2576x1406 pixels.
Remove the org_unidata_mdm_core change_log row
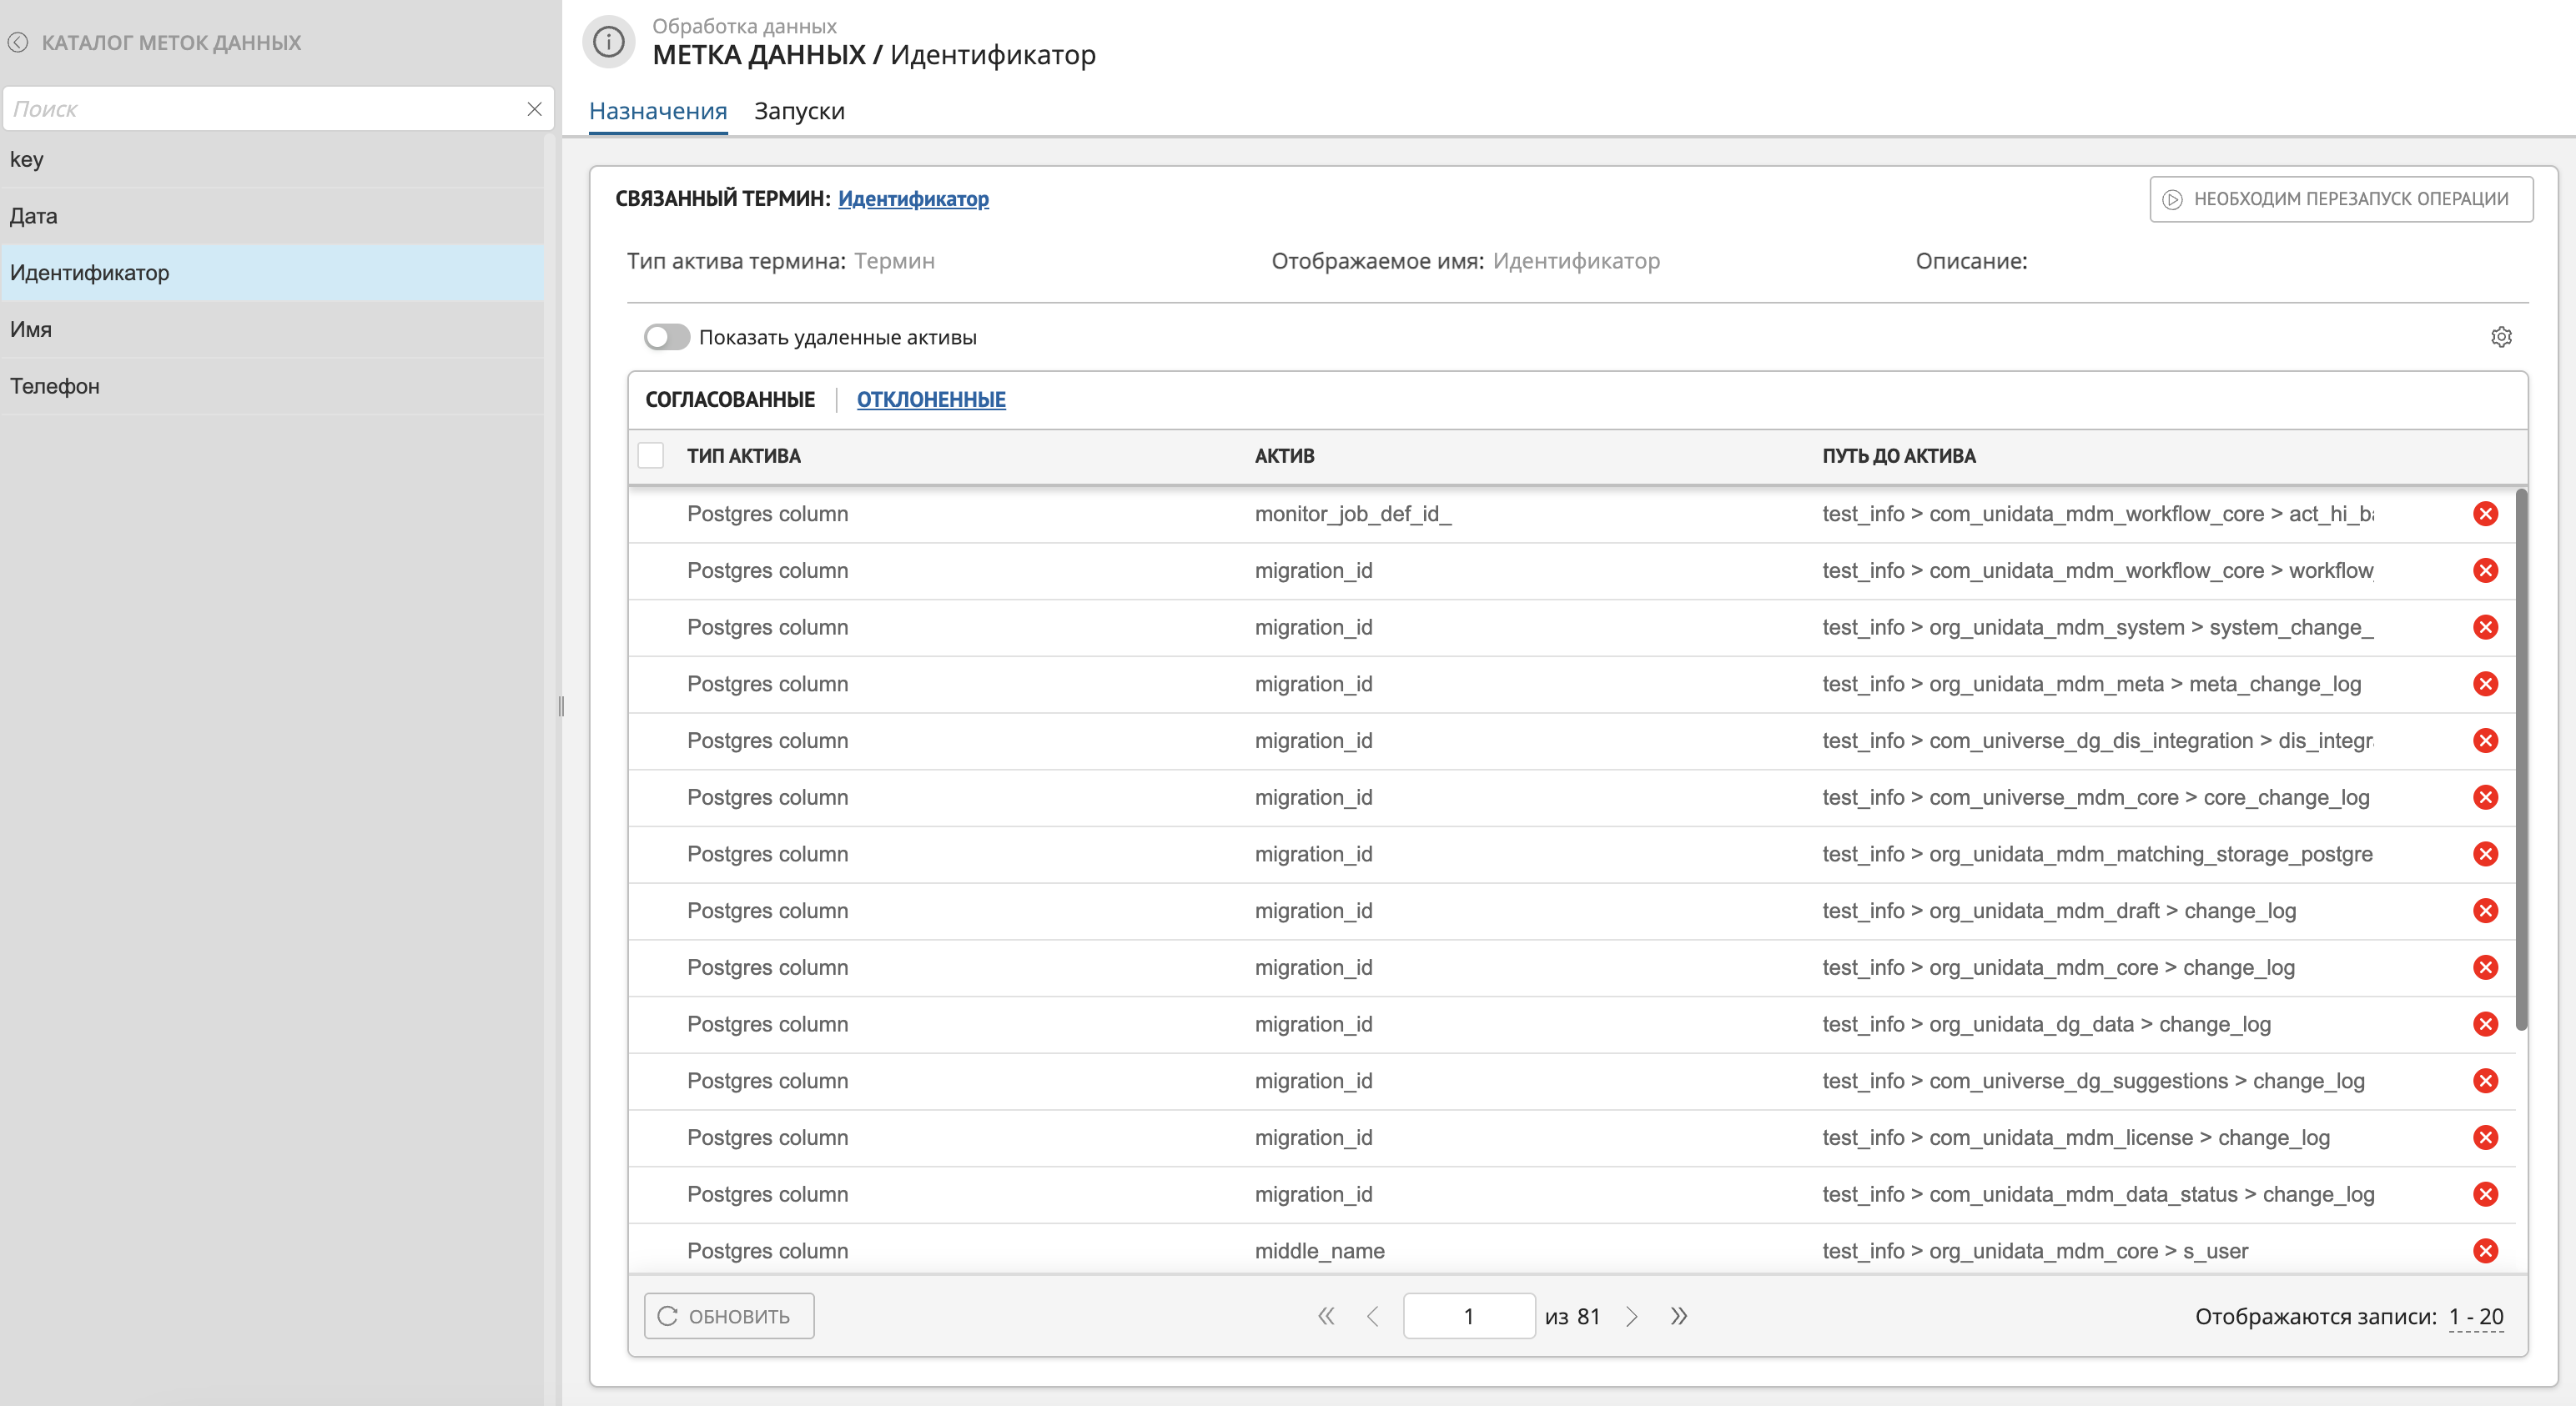(x=2485, y=967)
